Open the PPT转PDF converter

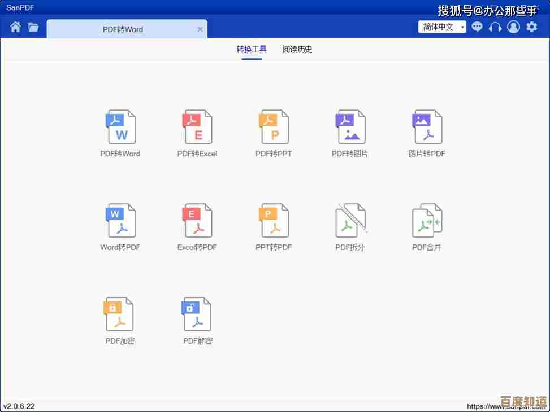coord(274,221)
